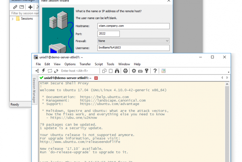Open the Script menu

[99, 64]
